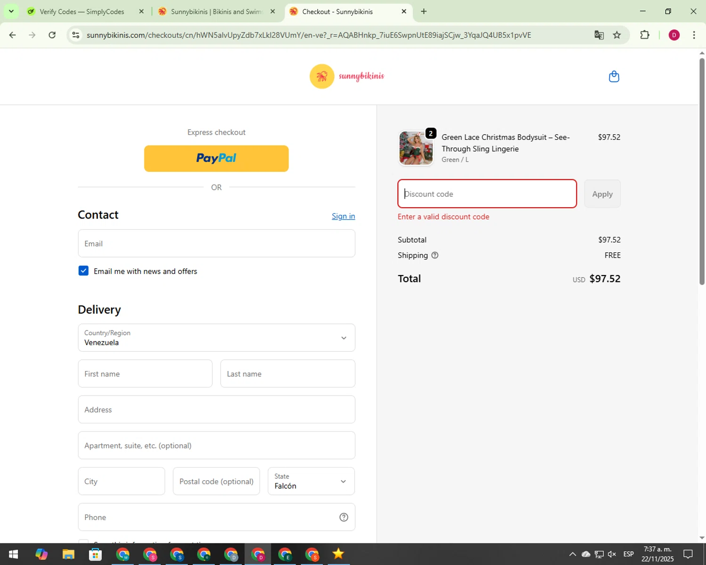The image size is (706, 565).
Task: Click the PayPal express checkout button
Action: (x=217, y=158)
